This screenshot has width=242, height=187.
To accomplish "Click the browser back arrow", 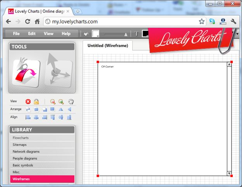I will [8, 21].
